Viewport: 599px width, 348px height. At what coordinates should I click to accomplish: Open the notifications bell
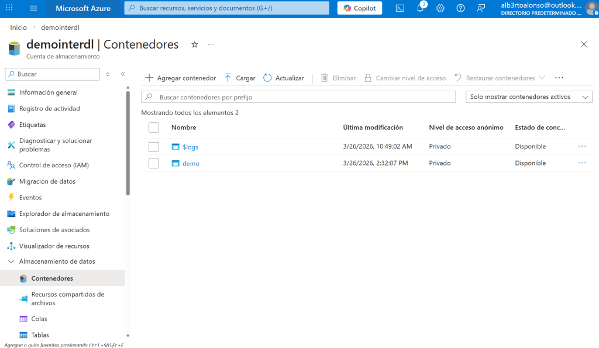click(x=420, y=8)
